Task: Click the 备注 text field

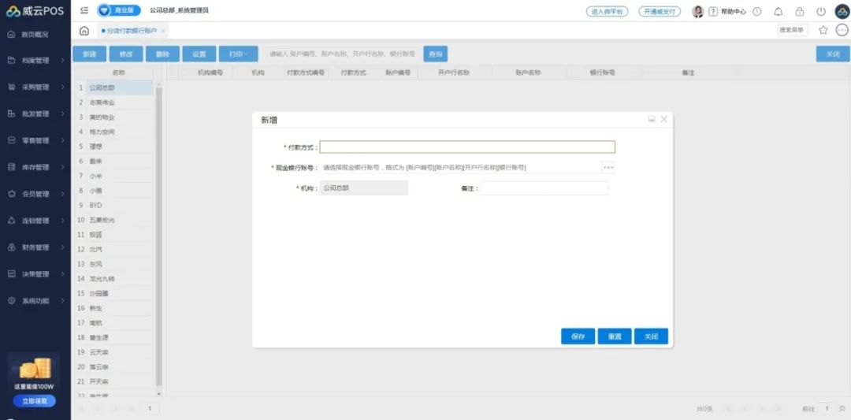Action: point(544,188)
